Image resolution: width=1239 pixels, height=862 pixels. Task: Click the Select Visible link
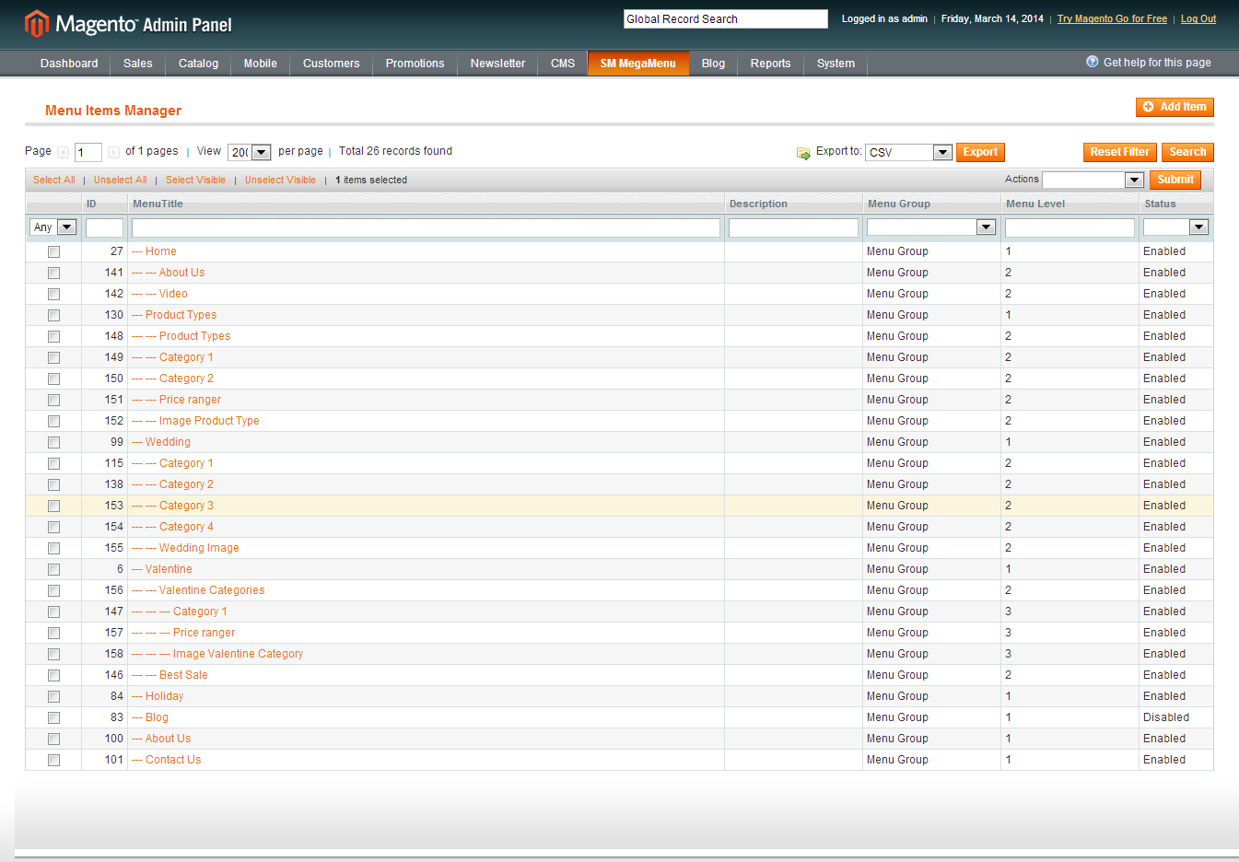195,180
